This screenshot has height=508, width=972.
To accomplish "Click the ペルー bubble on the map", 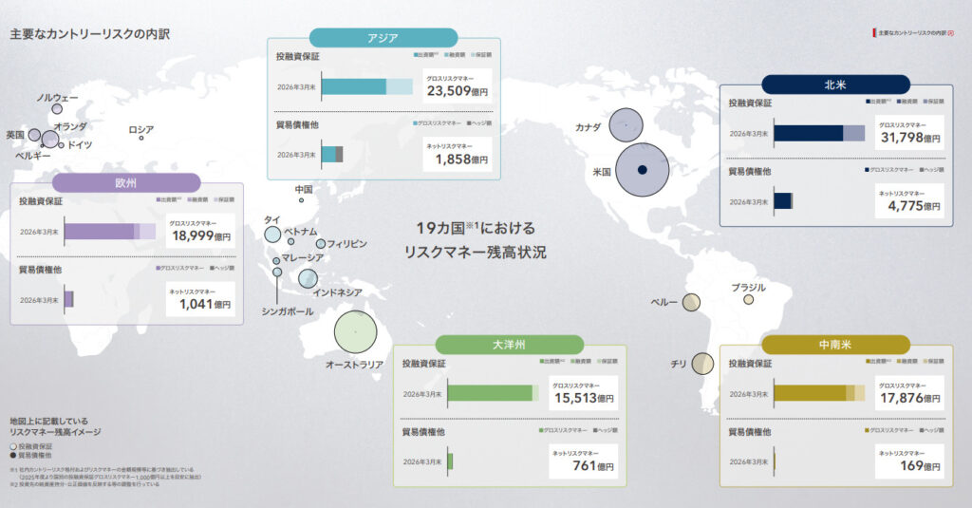I will pyautogui.click(x=691, y=302).
